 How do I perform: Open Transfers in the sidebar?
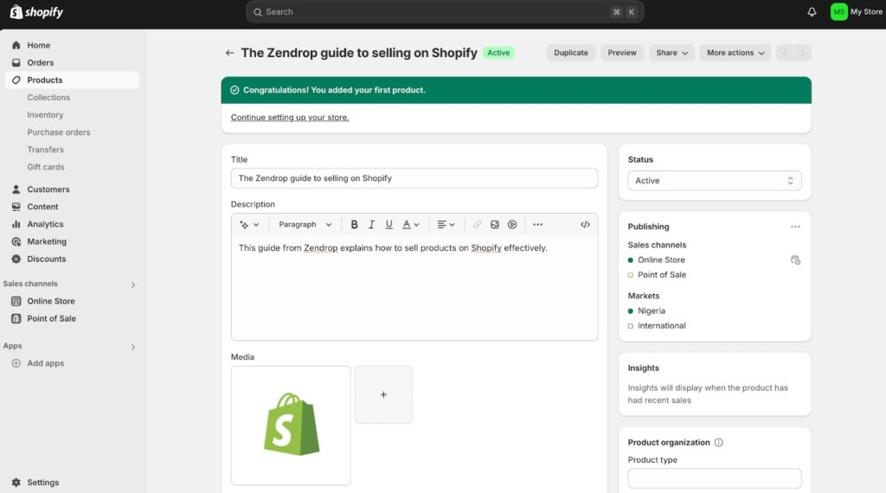[45, 150]
